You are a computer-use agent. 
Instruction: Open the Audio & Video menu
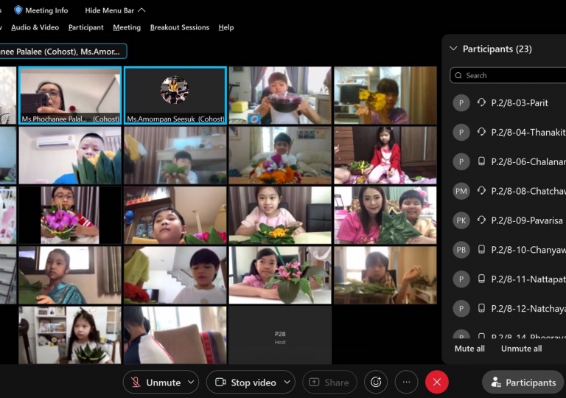click(x=35, y=27)
